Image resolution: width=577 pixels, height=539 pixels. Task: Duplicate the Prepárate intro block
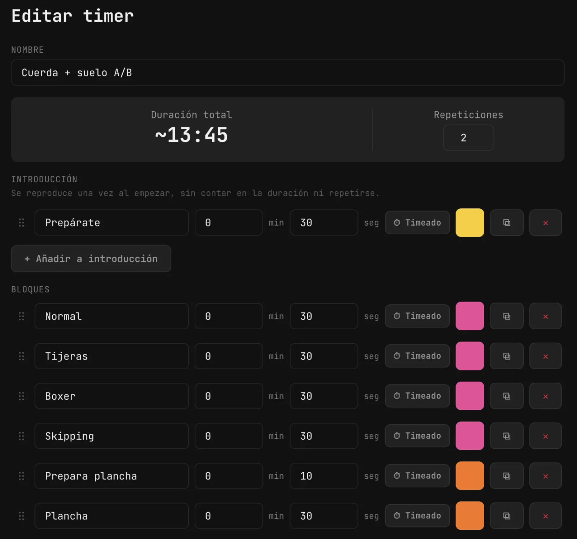pyautogui.click(x=507, y=223)
